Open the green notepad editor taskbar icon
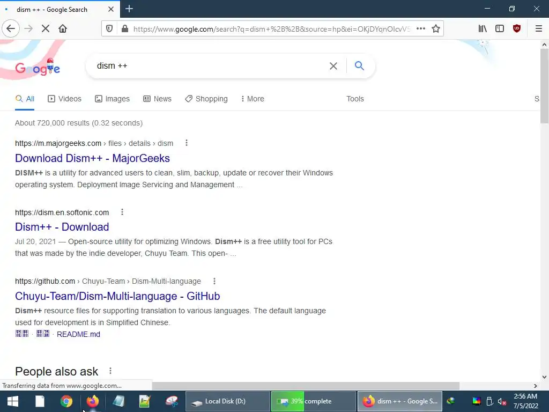Viewport: 549px width, 412px height. 145,401
